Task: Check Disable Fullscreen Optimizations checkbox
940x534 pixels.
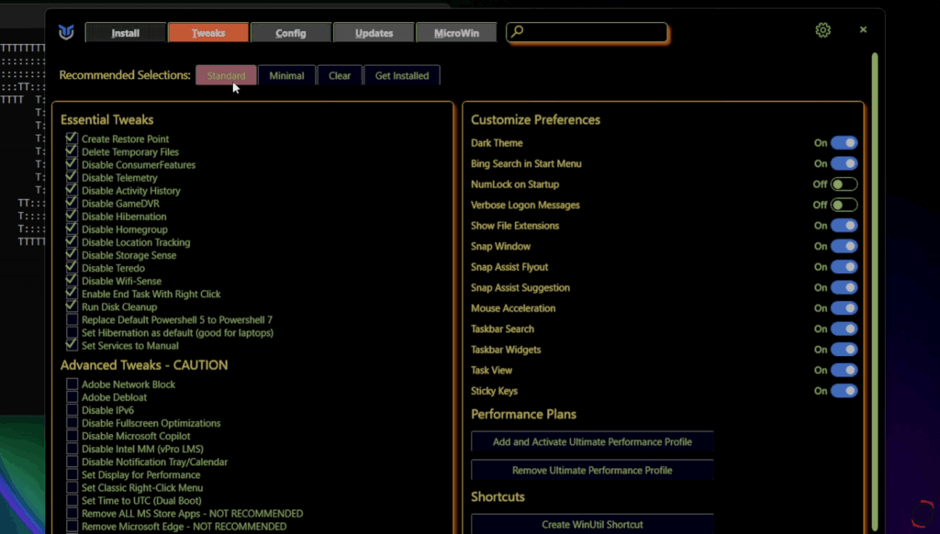Action: [72, 423]
